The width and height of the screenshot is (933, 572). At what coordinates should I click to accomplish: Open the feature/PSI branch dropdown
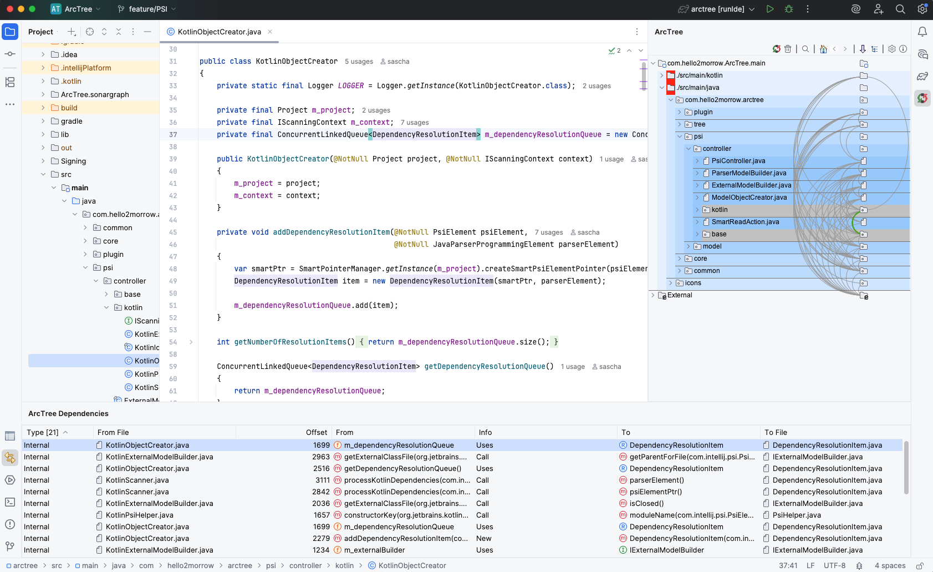(x=147, y=9)
